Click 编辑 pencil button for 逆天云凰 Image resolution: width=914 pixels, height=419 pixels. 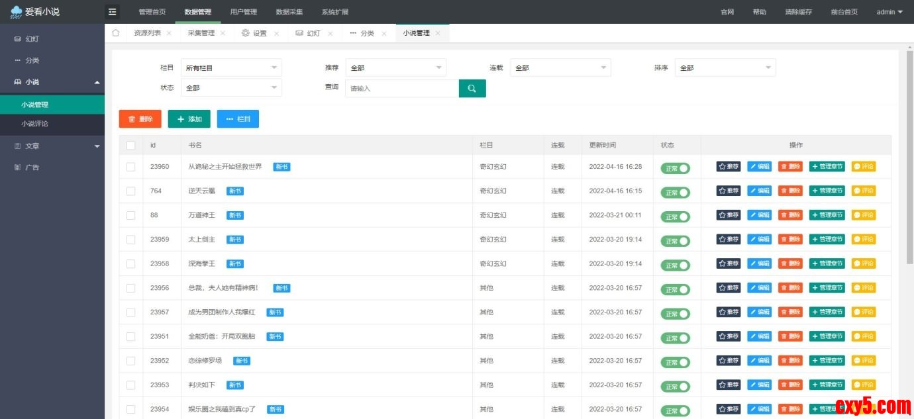(760, 191)
